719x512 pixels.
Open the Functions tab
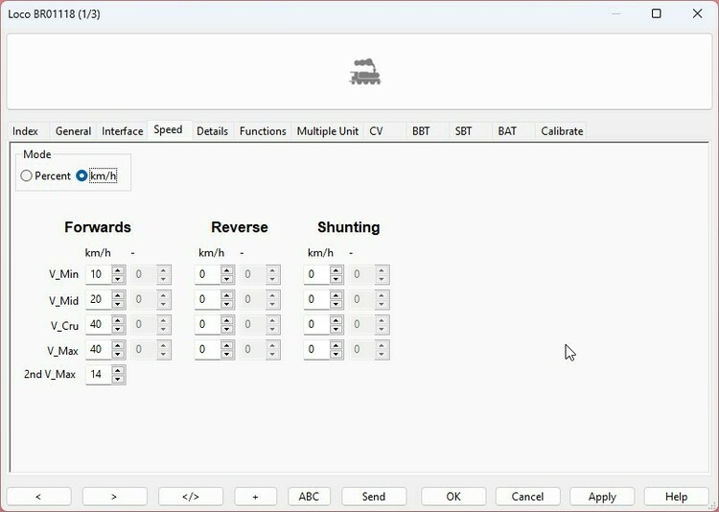263,131
